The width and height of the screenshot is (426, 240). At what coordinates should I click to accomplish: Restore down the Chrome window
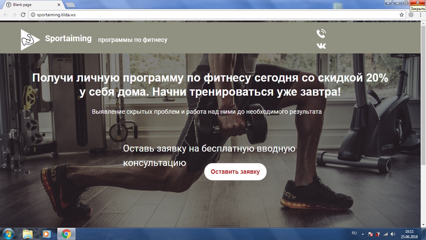pyautogui.click(x=405, y=3)
